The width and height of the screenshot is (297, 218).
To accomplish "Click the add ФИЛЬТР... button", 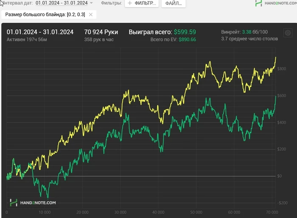I will pos(142,3).
